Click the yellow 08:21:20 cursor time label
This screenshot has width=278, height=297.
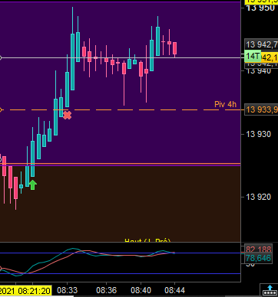(25, 290)
